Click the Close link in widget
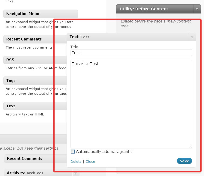 (x=90, y=162)
